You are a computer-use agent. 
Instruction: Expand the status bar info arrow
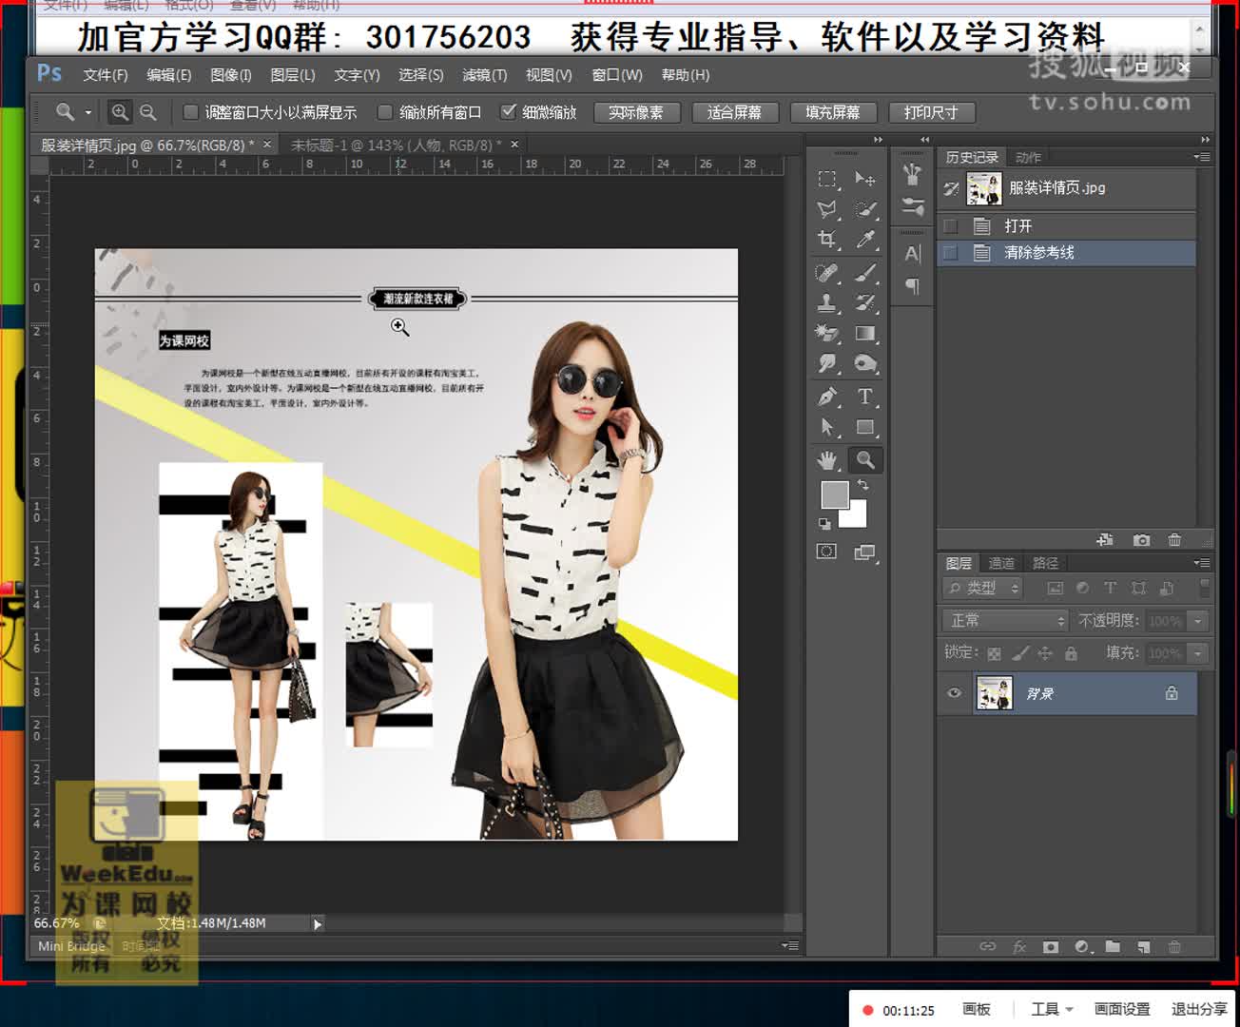318,923
